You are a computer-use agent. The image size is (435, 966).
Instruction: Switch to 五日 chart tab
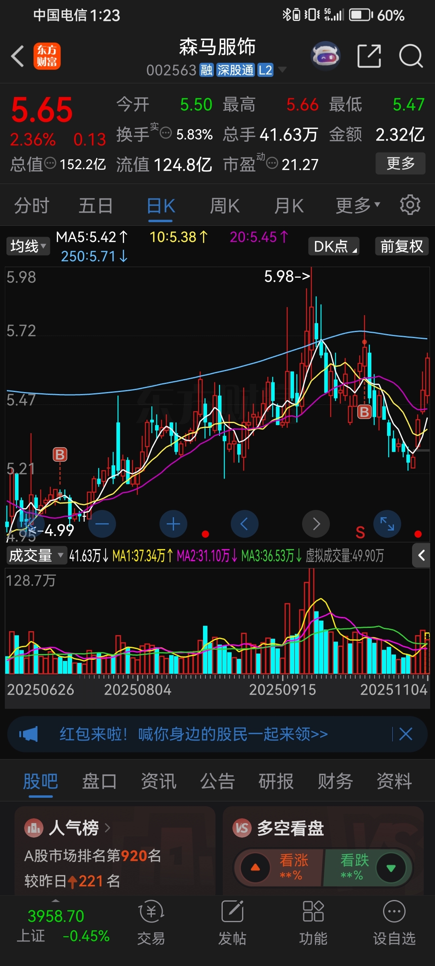coord(95,205)
